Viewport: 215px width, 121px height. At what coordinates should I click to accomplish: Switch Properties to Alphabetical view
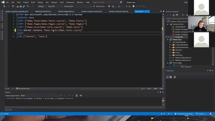click(x=171, y=77)
